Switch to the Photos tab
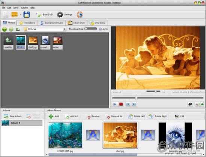 (9, 22)
